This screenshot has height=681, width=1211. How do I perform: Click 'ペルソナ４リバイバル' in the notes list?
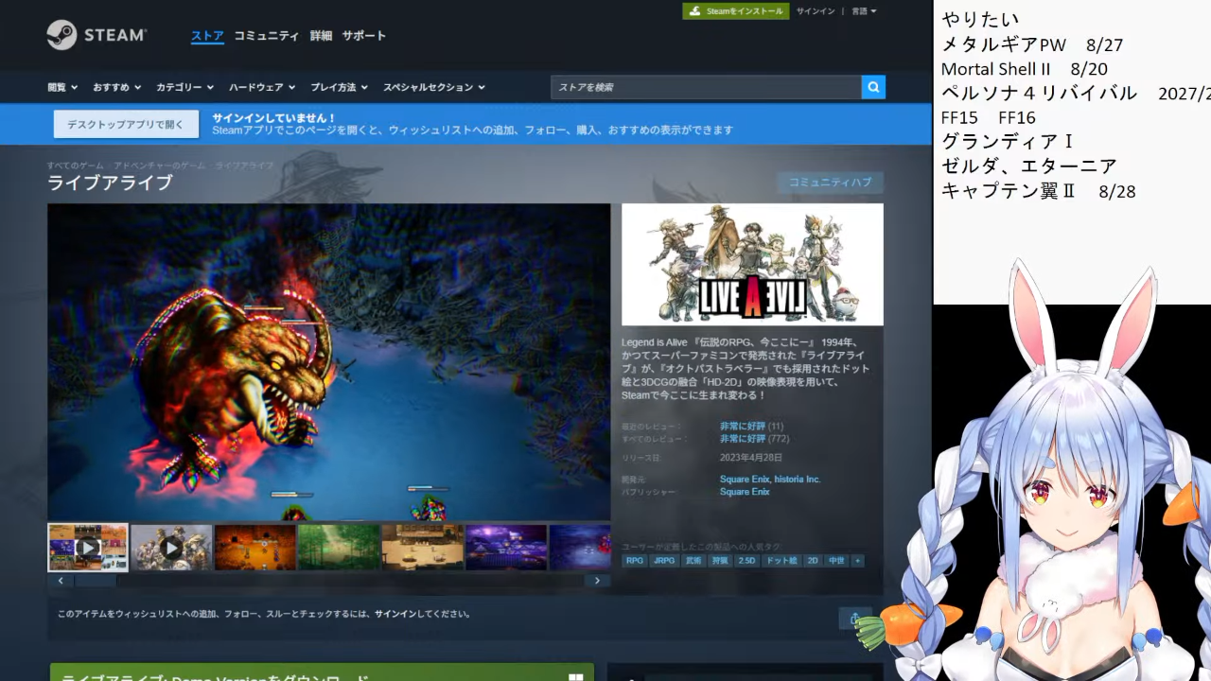tap(1039, 94)
